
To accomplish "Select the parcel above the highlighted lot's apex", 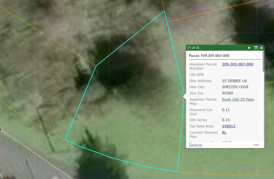I will click(x=122, y=16).
